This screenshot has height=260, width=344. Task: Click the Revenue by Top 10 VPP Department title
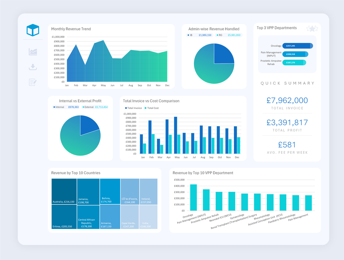[203, 173]
